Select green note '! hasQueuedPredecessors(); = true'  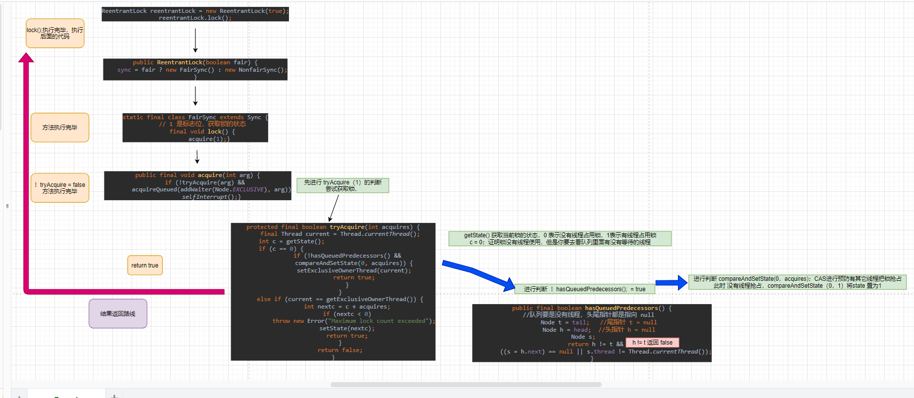pyautogui.click(x=585, y=289)
